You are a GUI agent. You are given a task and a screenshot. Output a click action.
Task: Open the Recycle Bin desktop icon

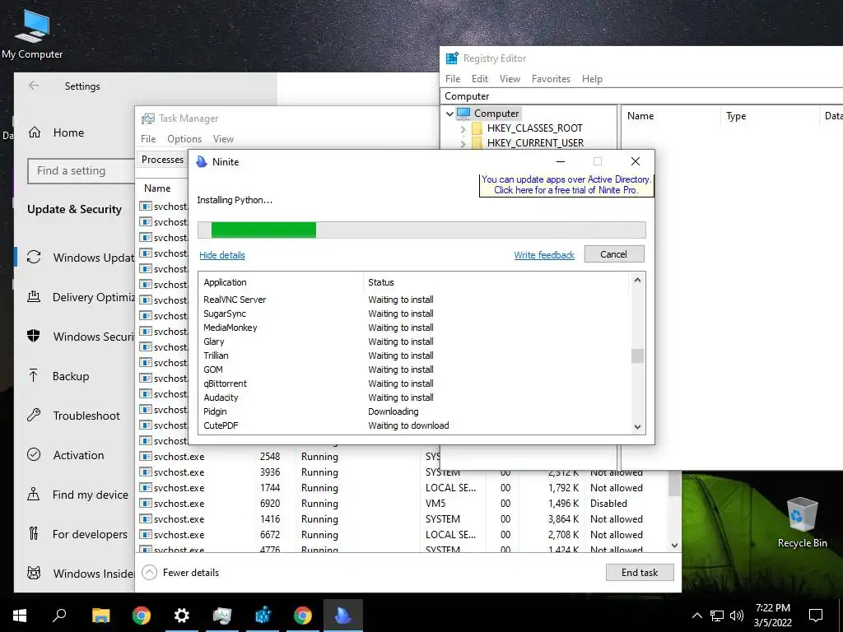tap(802, 523)
